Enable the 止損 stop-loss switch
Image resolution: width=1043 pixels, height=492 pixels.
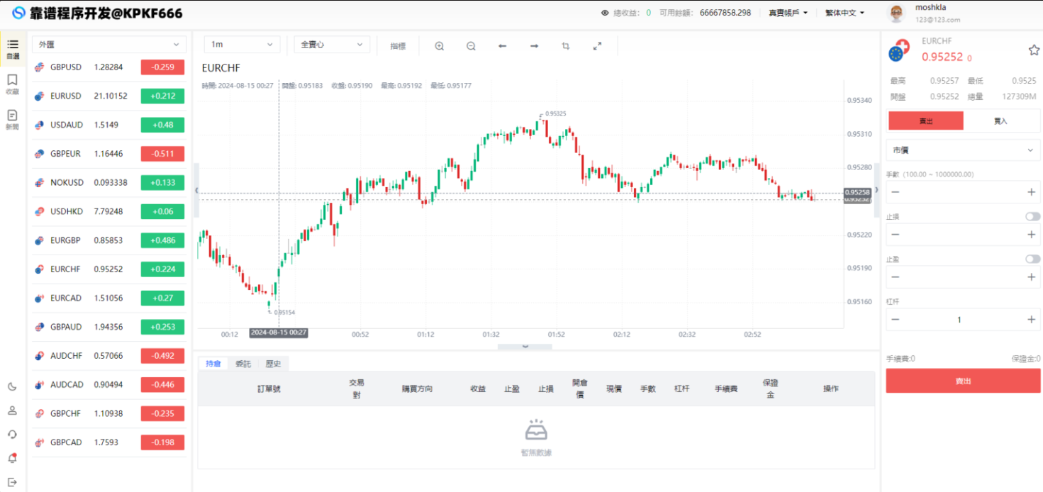coord(1032,216)
